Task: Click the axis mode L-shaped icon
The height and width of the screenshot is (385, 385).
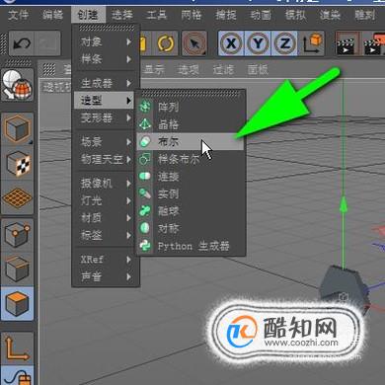Action: (x=17, y=348)
